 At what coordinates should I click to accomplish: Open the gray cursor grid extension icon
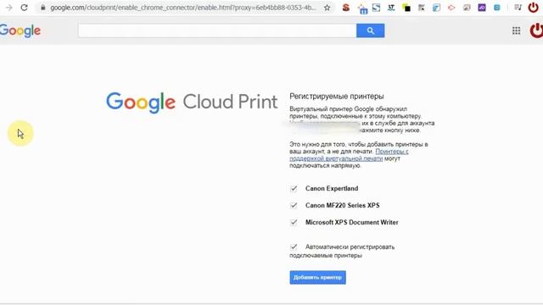coord(422,8)
